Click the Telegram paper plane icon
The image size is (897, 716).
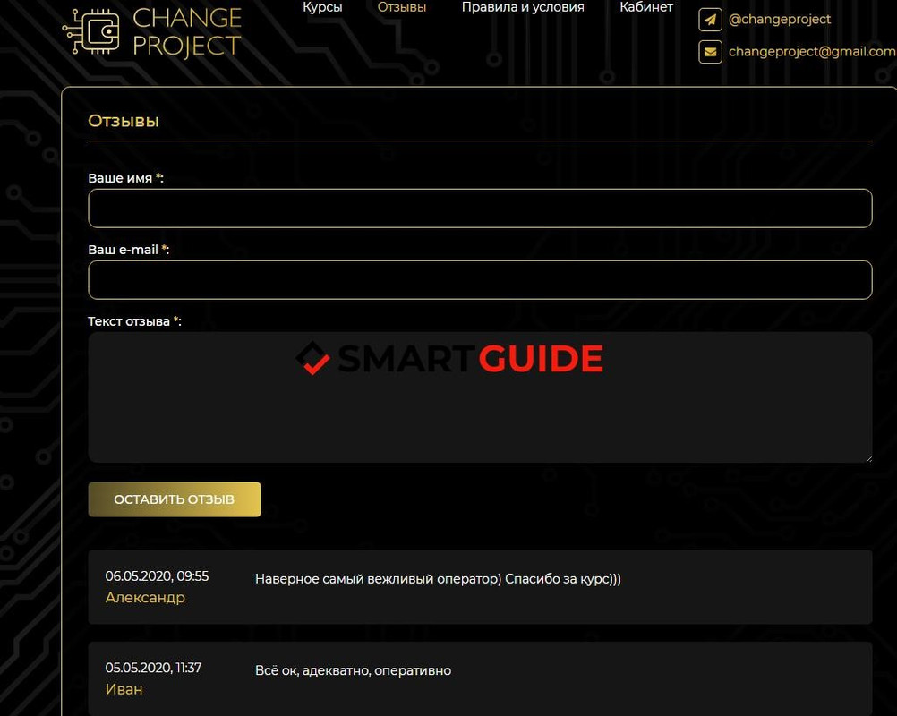coord(710,20)
